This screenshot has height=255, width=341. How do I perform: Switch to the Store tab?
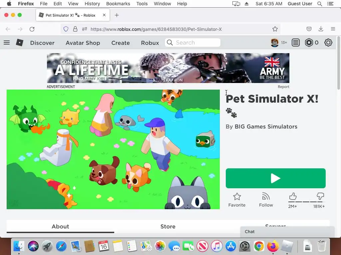pos(168,226)
